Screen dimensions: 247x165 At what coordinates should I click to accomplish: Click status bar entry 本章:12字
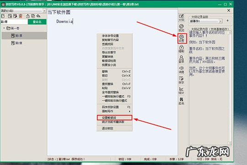[177, 159]
